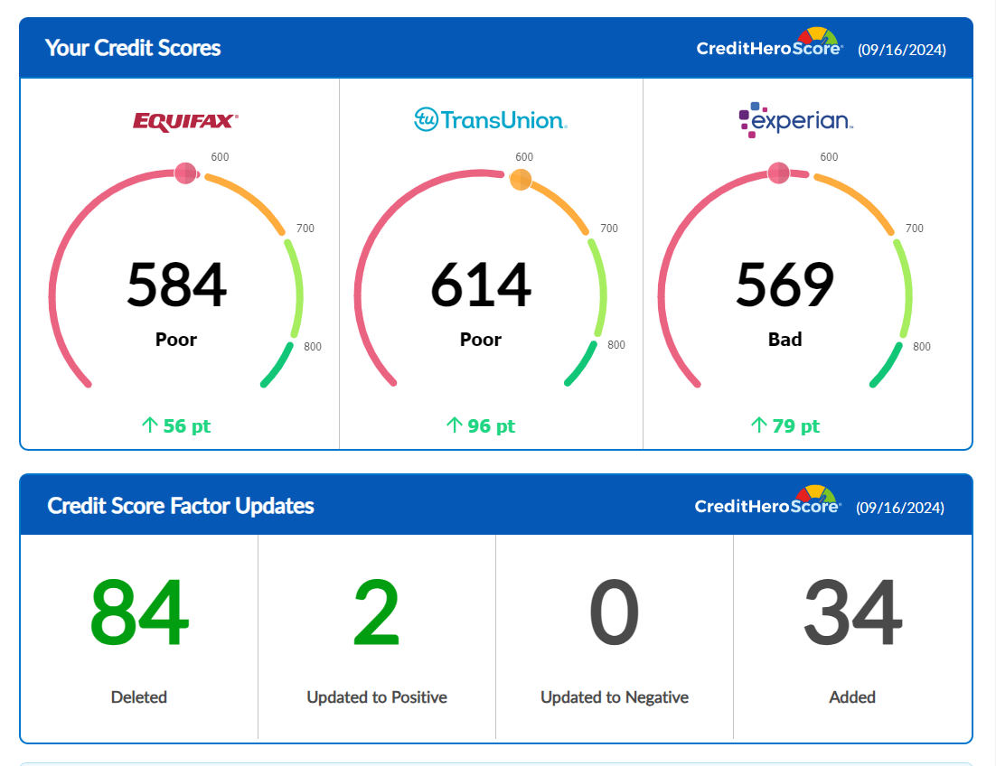Screen dimensions: 996x766
Task: Click the 800 tick label on TransUnion gauge
Action: pyautogui.click(x=616, y=344)
